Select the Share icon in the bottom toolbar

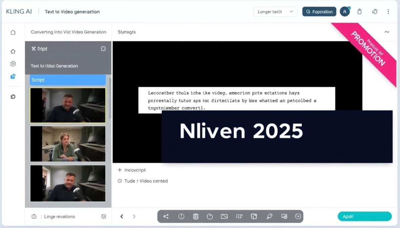coord(166,216)
